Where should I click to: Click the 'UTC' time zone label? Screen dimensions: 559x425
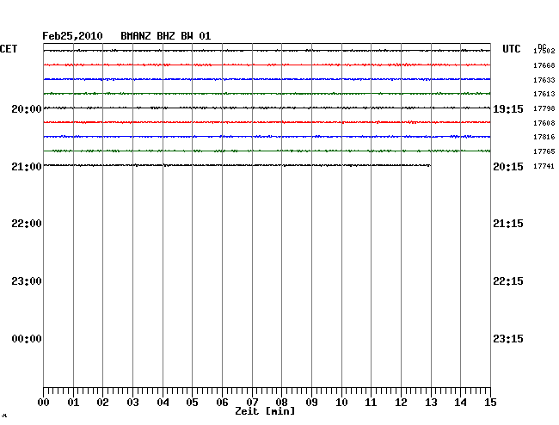tap(512, 49)
